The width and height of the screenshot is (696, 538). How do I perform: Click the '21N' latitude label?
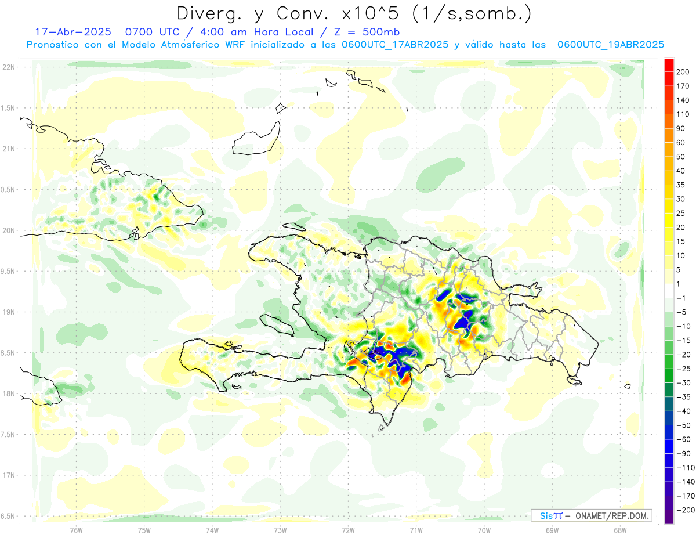pyautogui.click(x=9, y=149)
